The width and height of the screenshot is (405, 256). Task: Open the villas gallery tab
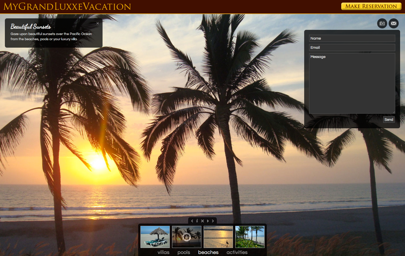pos(163,252)
